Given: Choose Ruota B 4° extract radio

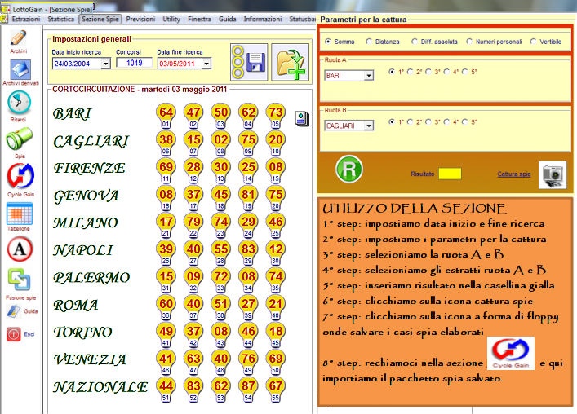Looking at the screenshot, I should coord(446,121).
